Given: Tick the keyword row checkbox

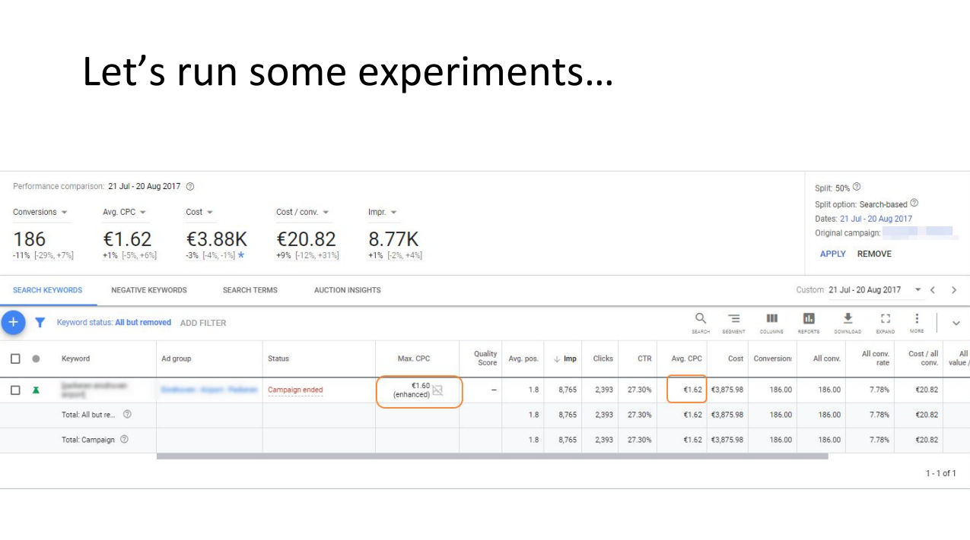Looking at the screenshot, I should [x=15, y=390].
